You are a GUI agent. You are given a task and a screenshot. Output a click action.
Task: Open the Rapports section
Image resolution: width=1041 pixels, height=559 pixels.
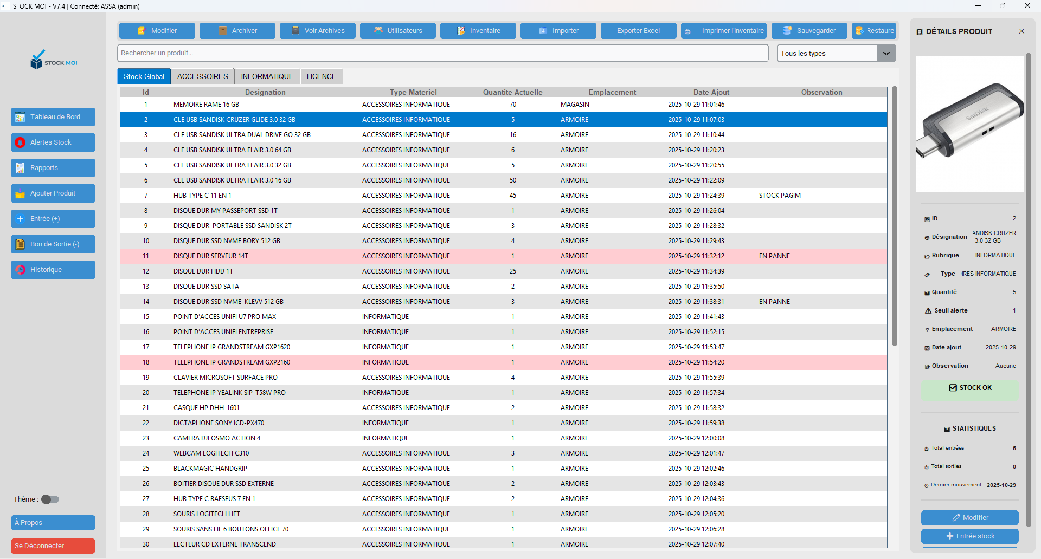pyautogui.click(x=53, y=167)
